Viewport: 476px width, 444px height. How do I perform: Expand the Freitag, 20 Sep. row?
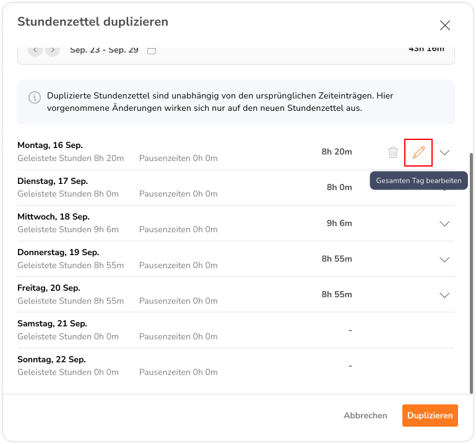coord(444,295)
